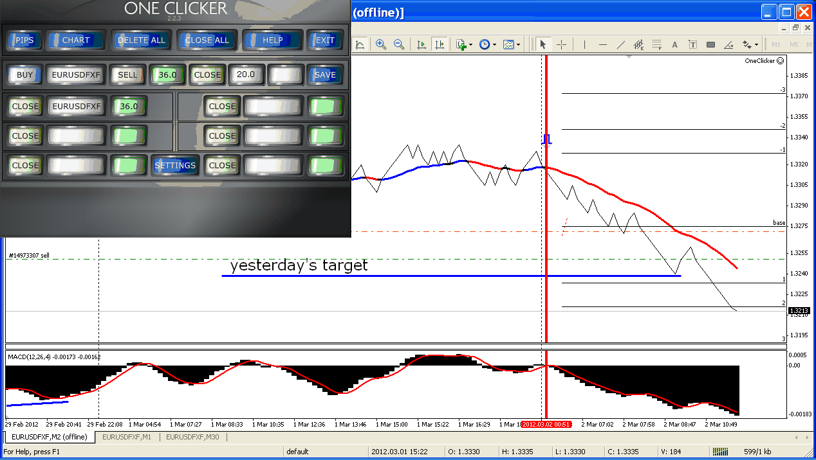Click the #14973307 sell order line label
The height and width of the screenshot is (460, 816).
click(x=29, y=256)
